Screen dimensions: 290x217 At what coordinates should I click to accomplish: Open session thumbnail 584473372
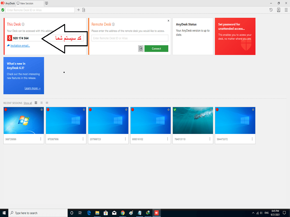coord(235,120)
